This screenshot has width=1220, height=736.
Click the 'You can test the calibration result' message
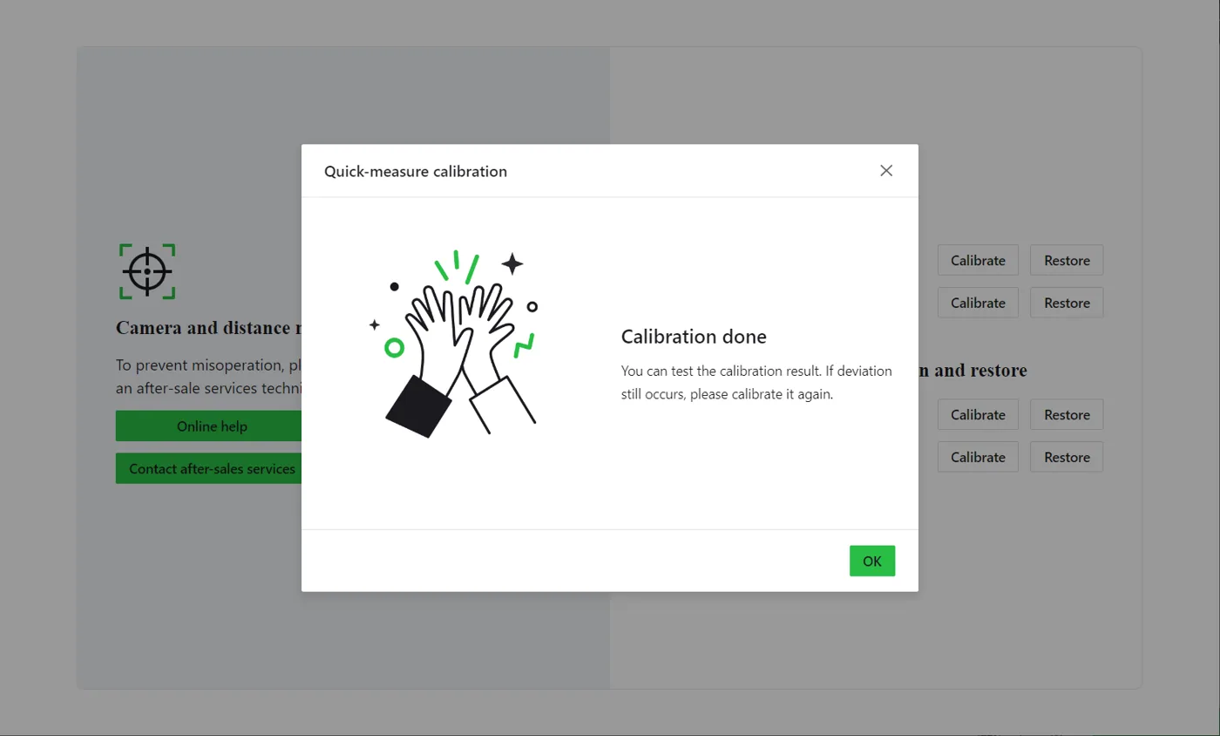(756, 382)
